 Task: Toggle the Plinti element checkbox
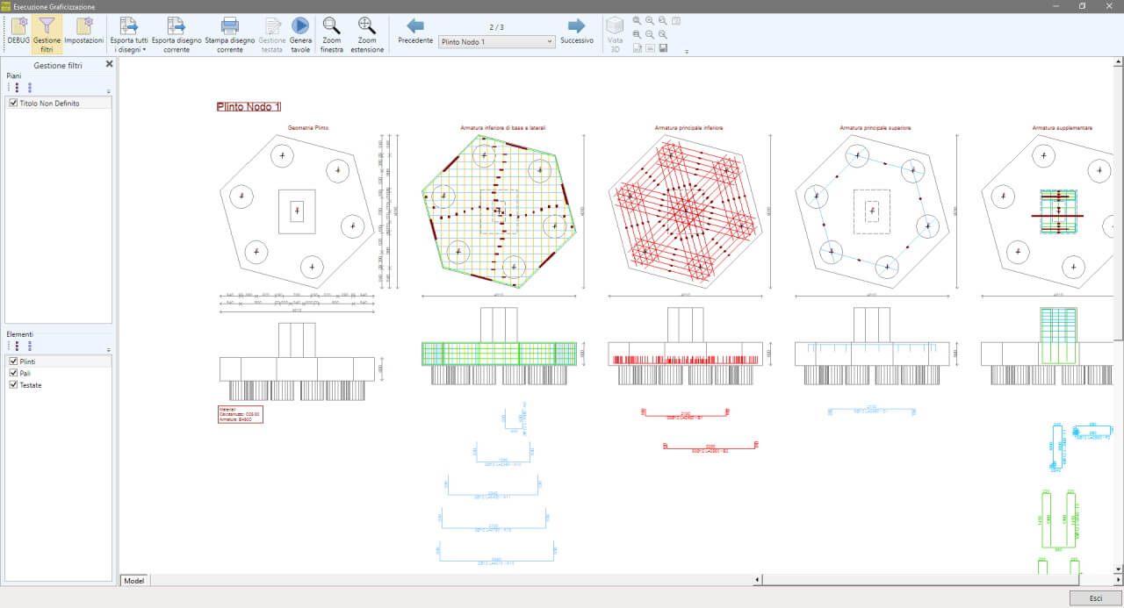(13, 361)
